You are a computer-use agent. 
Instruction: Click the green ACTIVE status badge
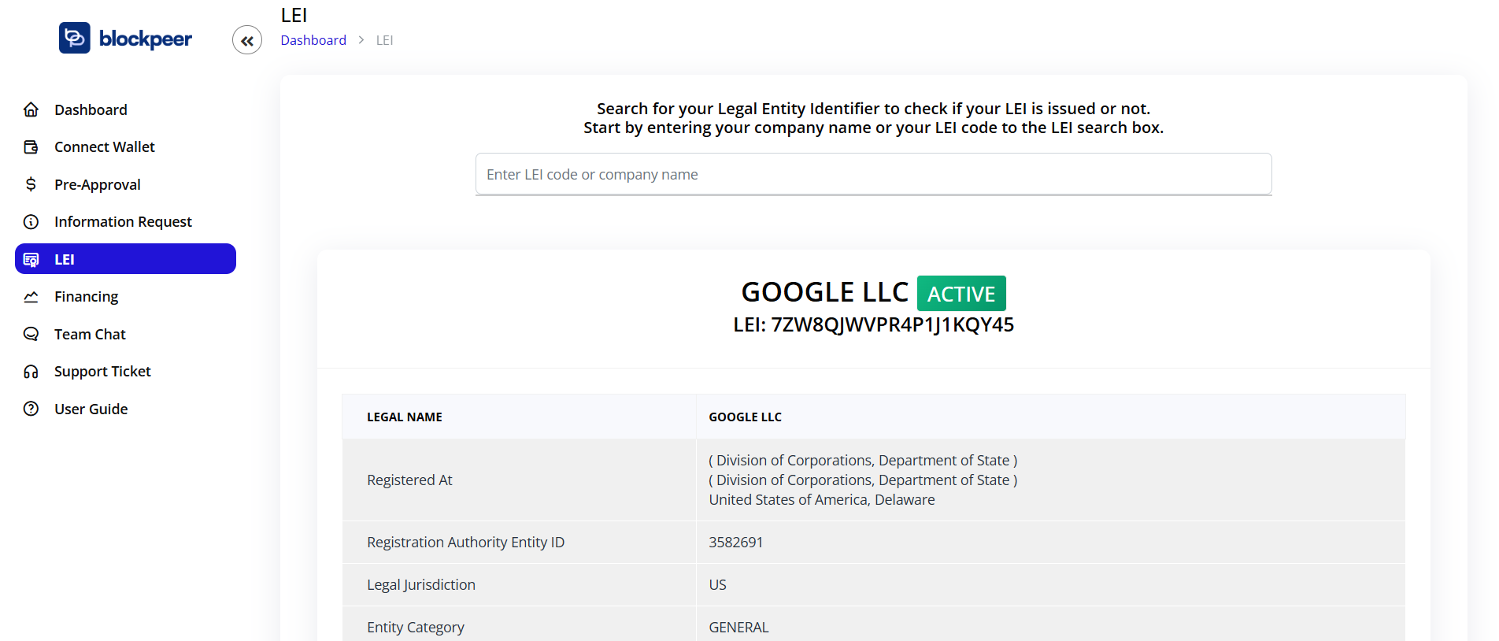(x=960, y=294)
